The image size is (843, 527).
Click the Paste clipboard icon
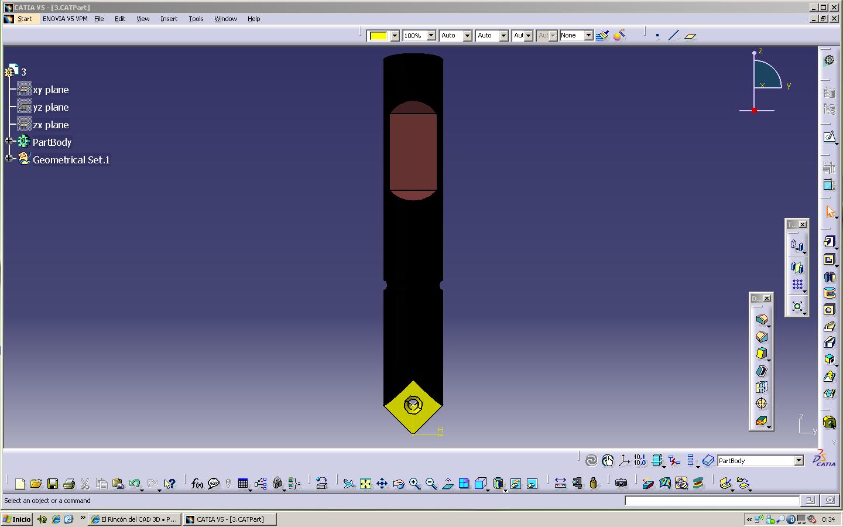tap(118, 484)
